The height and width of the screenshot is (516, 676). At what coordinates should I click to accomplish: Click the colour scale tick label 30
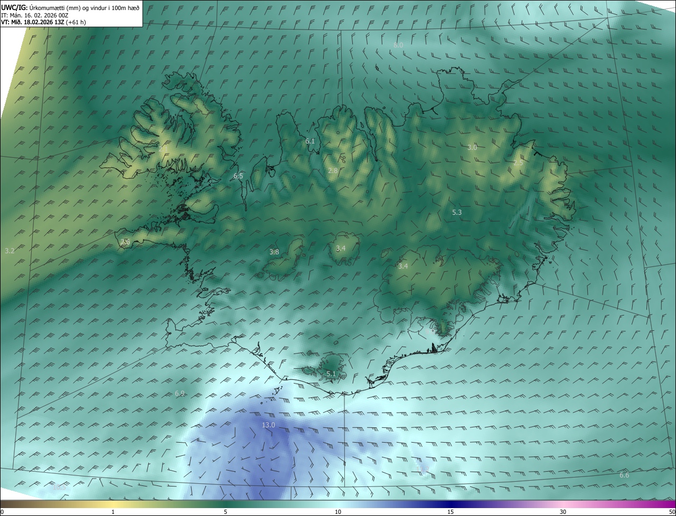pyautogui.click(x=563, y=512)
